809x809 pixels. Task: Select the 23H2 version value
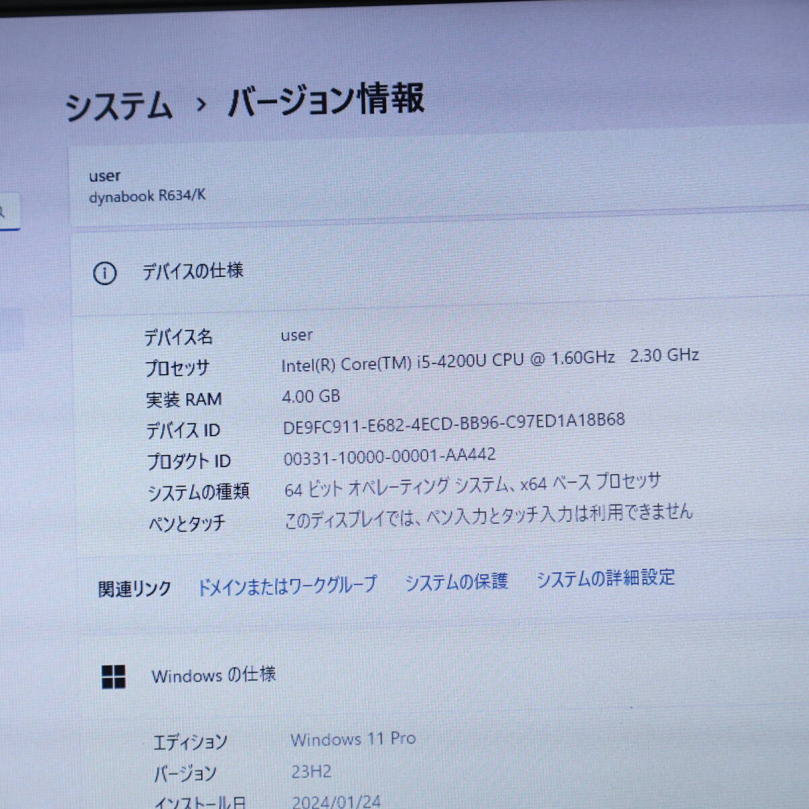[311, 771]
